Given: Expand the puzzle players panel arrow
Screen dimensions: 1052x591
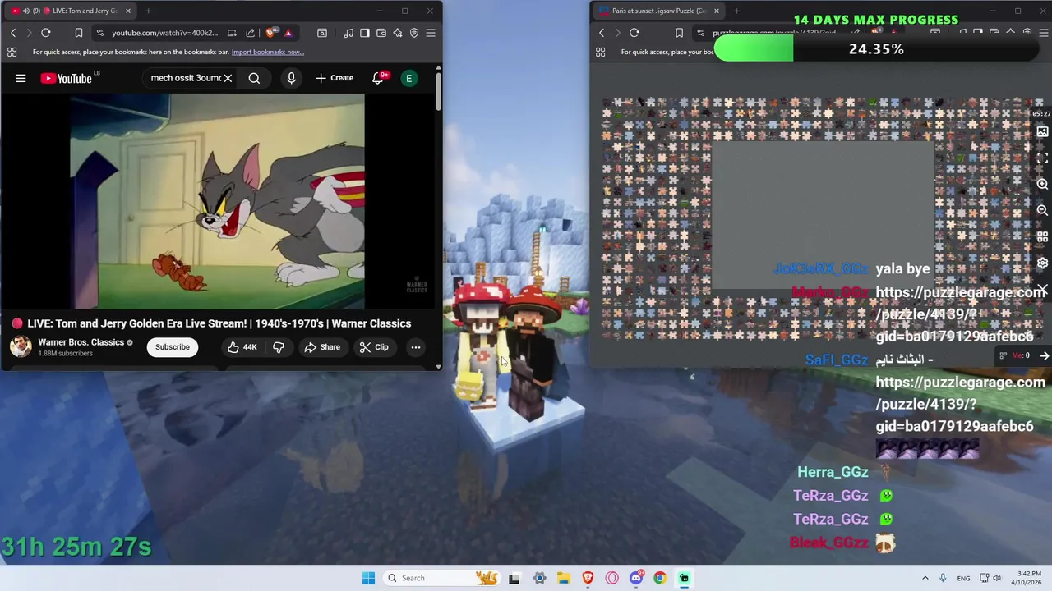Looking at the screenshot, I should click(x=1044, y=356).
